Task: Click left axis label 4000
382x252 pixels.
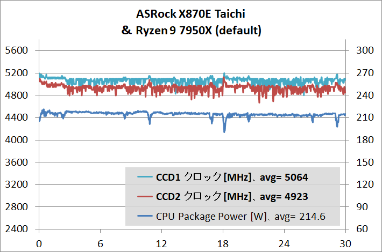Action: (17, 140)
